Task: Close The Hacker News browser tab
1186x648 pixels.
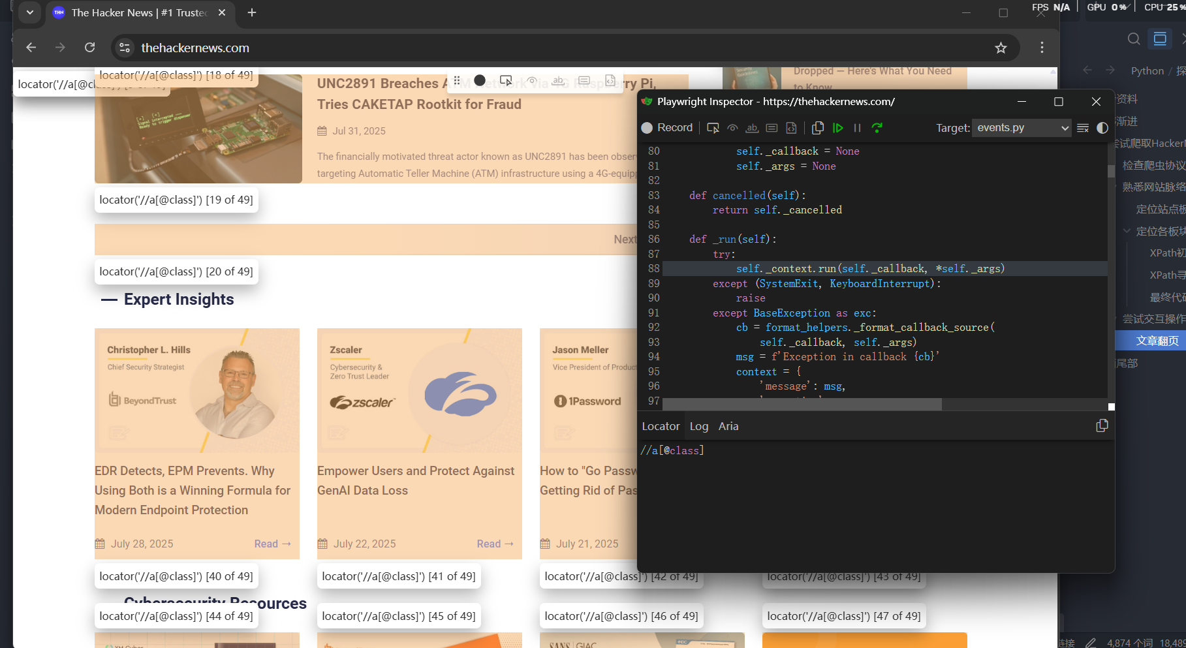Action: (222, 12)
